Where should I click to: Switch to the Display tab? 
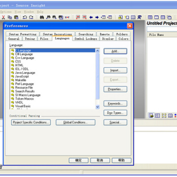click(x=108, y=39)
